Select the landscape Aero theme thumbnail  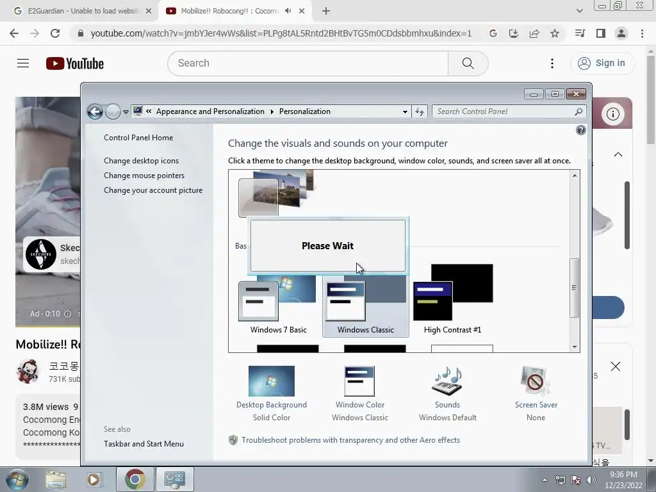coord(276,193)
